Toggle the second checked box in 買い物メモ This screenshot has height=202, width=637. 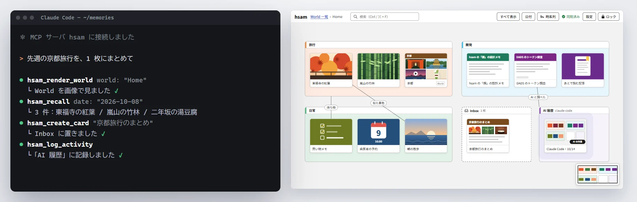point(322,132)
